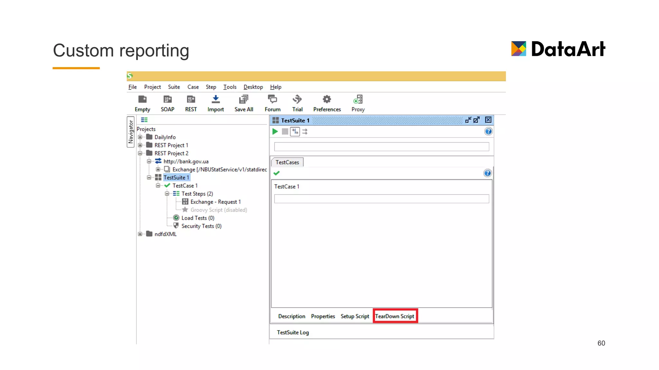Open the Suite menu

pos(174,87)
